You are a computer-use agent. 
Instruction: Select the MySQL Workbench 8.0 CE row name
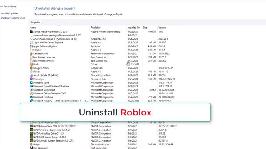point(46,123)
